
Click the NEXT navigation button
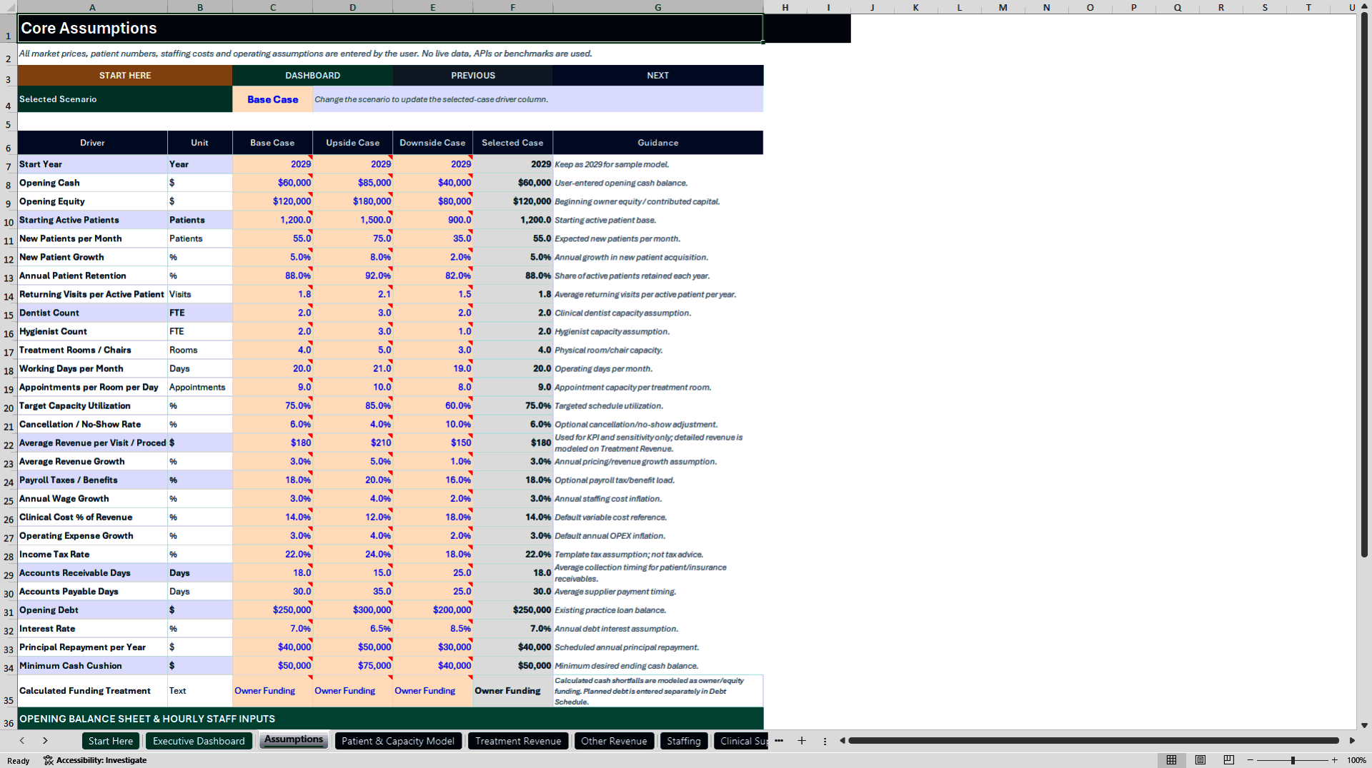click(x=658, y=76)
